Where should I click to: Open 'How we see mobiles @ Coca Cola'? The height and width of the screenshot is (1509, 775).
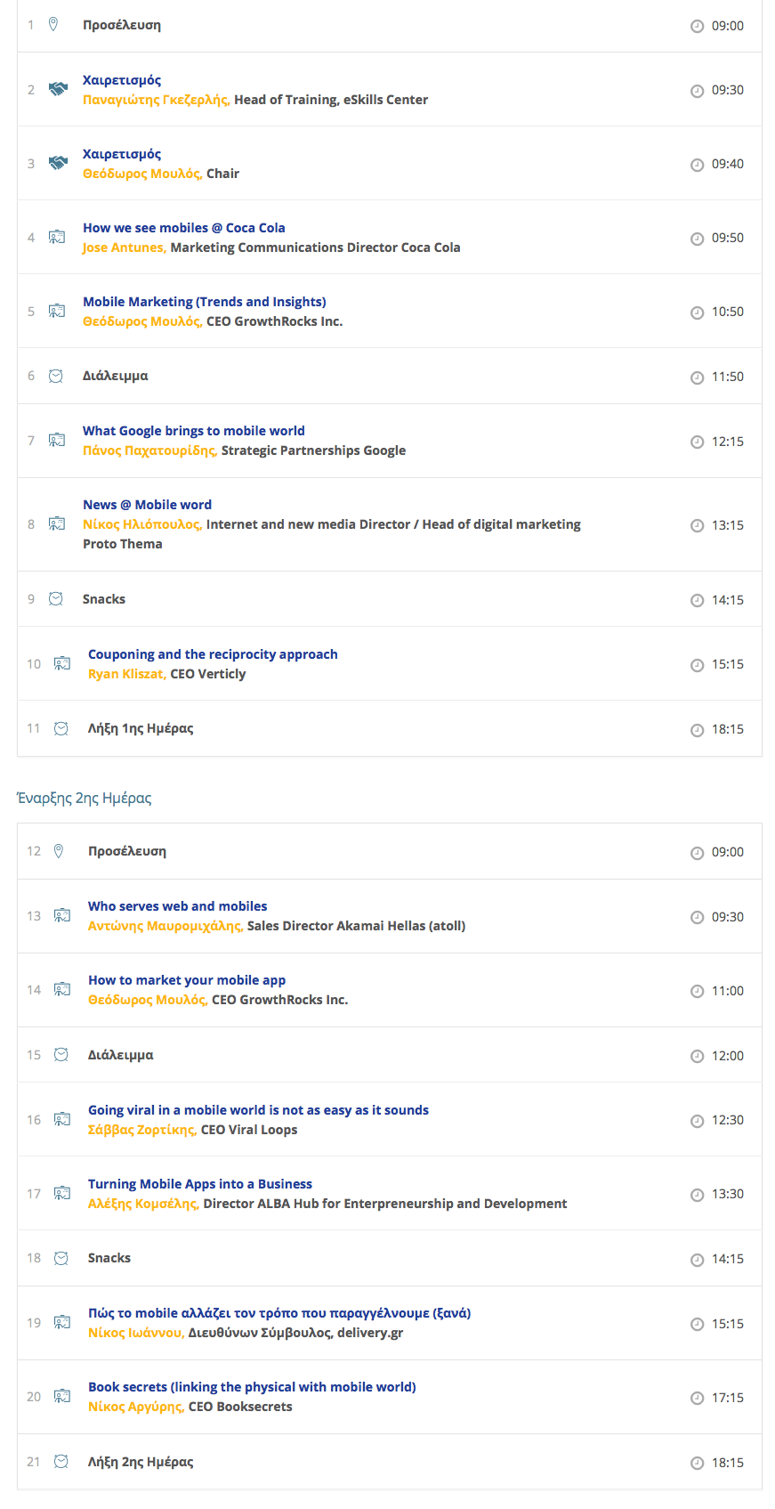coord(183,228)
